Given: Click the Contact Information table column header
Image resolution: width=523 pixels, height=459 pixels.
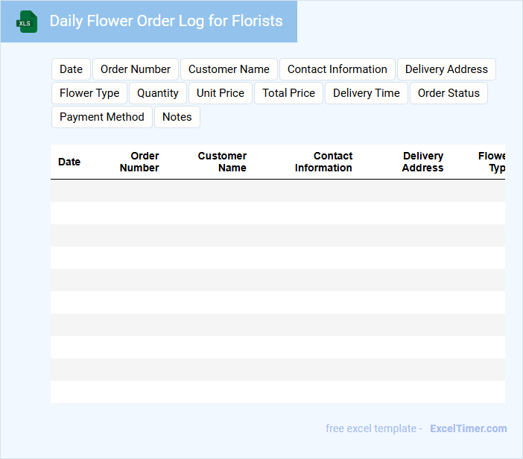Looking at the screenshot, I should pos(323,162).
